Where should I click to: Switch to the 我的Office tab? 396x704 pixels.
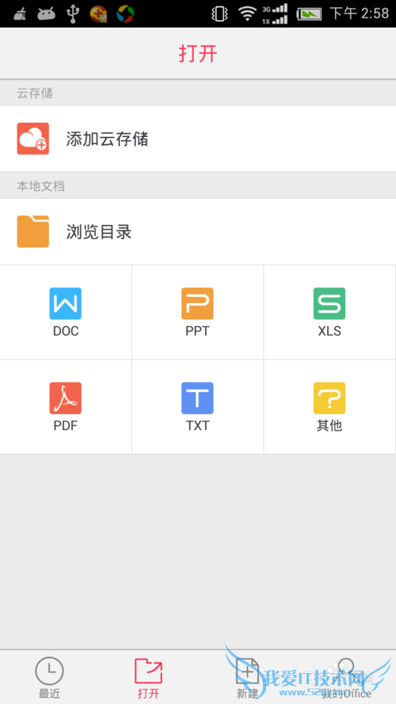pos(346,677)
